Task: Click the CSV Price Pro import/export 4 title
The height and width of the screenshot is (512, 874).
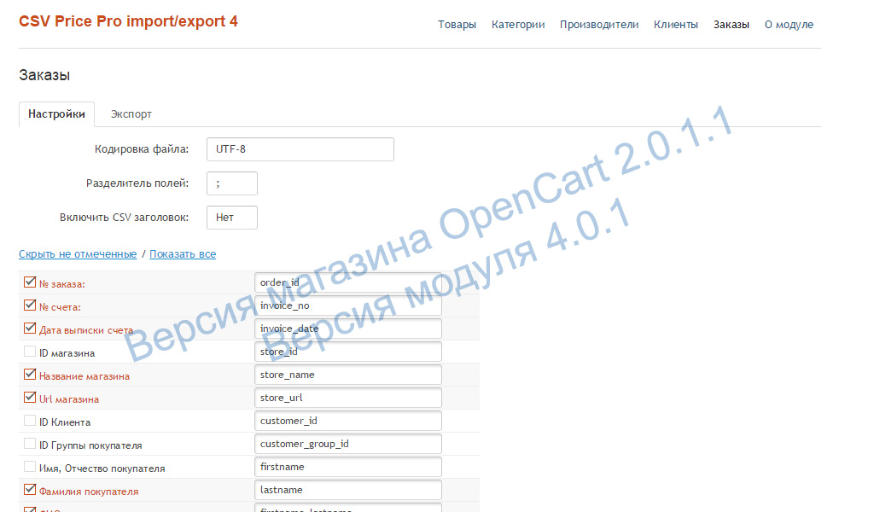Action: 128,21
